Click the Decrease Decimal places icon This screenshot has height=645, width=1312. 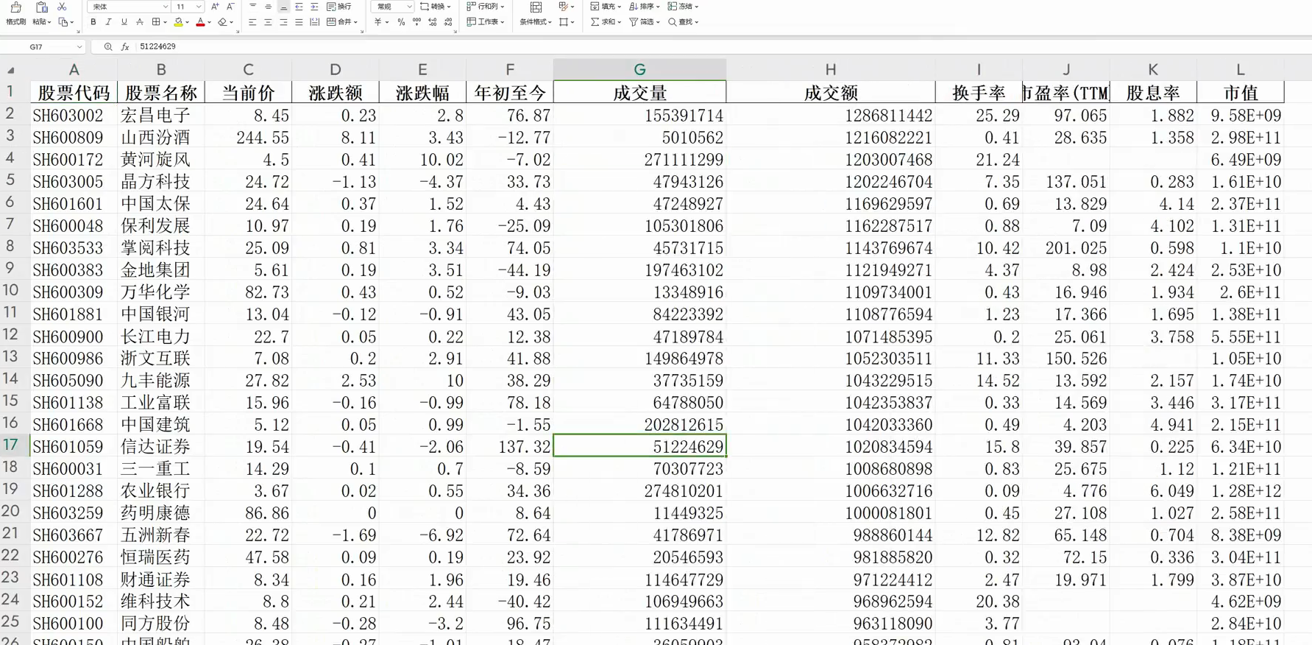click(448, 22)
